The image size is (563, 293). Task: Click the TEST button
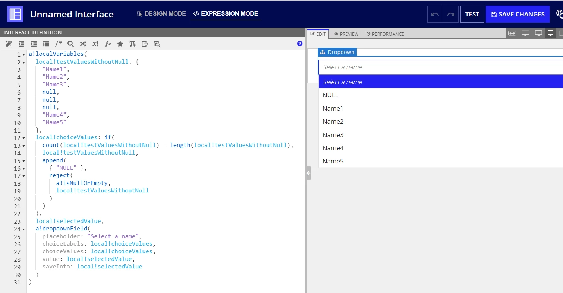point(472,14)
